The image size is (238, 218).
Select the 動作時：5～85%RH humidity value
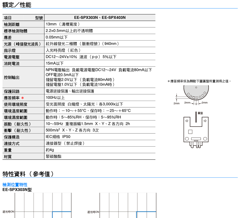[83, 117]
